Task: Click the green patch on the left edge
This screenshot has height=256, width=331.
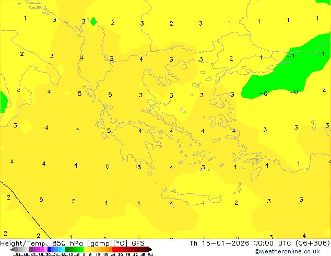Action: (x=3, y=101)
